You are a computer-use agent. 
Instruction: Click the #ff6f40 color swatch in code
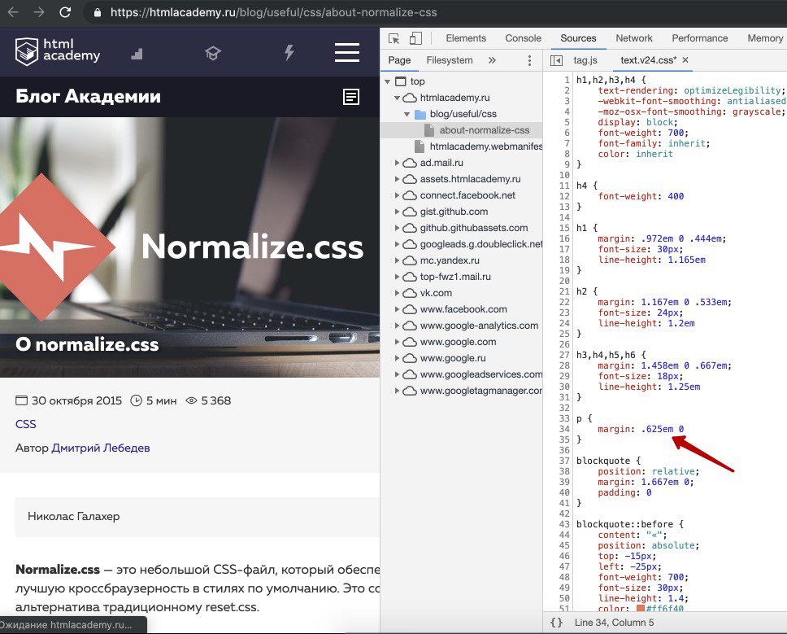[641, 609]
